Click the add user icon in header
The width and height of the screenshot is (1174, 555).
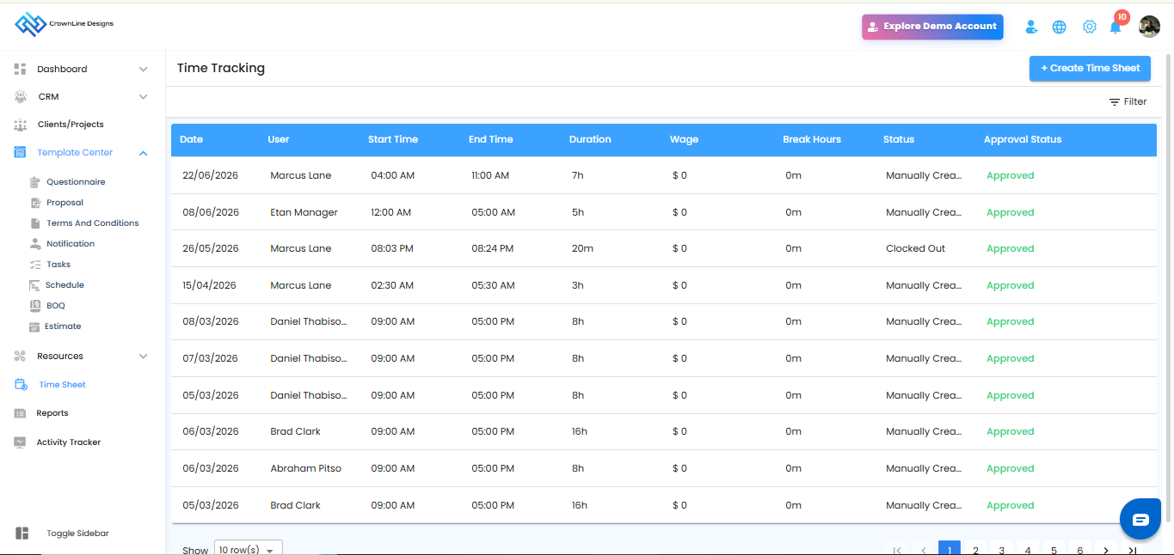click(x=1031, y=27)
